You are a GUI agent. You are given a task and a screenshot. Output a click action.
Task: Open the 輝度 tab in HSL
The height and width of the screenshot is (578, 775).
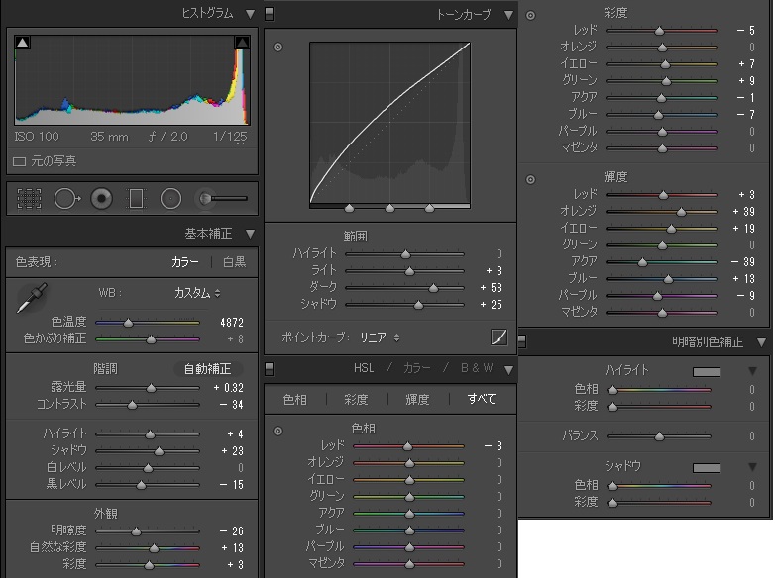click(x=417, y=399)
